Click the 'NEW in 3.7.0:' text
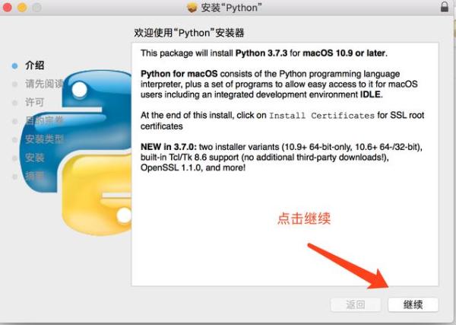 point(169,147)
